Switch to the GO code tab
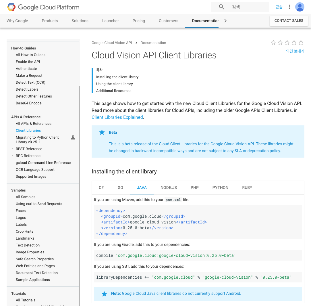Screen dimensions: 311x306 click(x=120, y=188)
